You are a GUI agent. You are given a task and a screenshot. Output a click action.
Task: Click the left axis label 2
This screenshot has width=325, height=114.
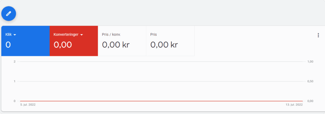point(15,62)
